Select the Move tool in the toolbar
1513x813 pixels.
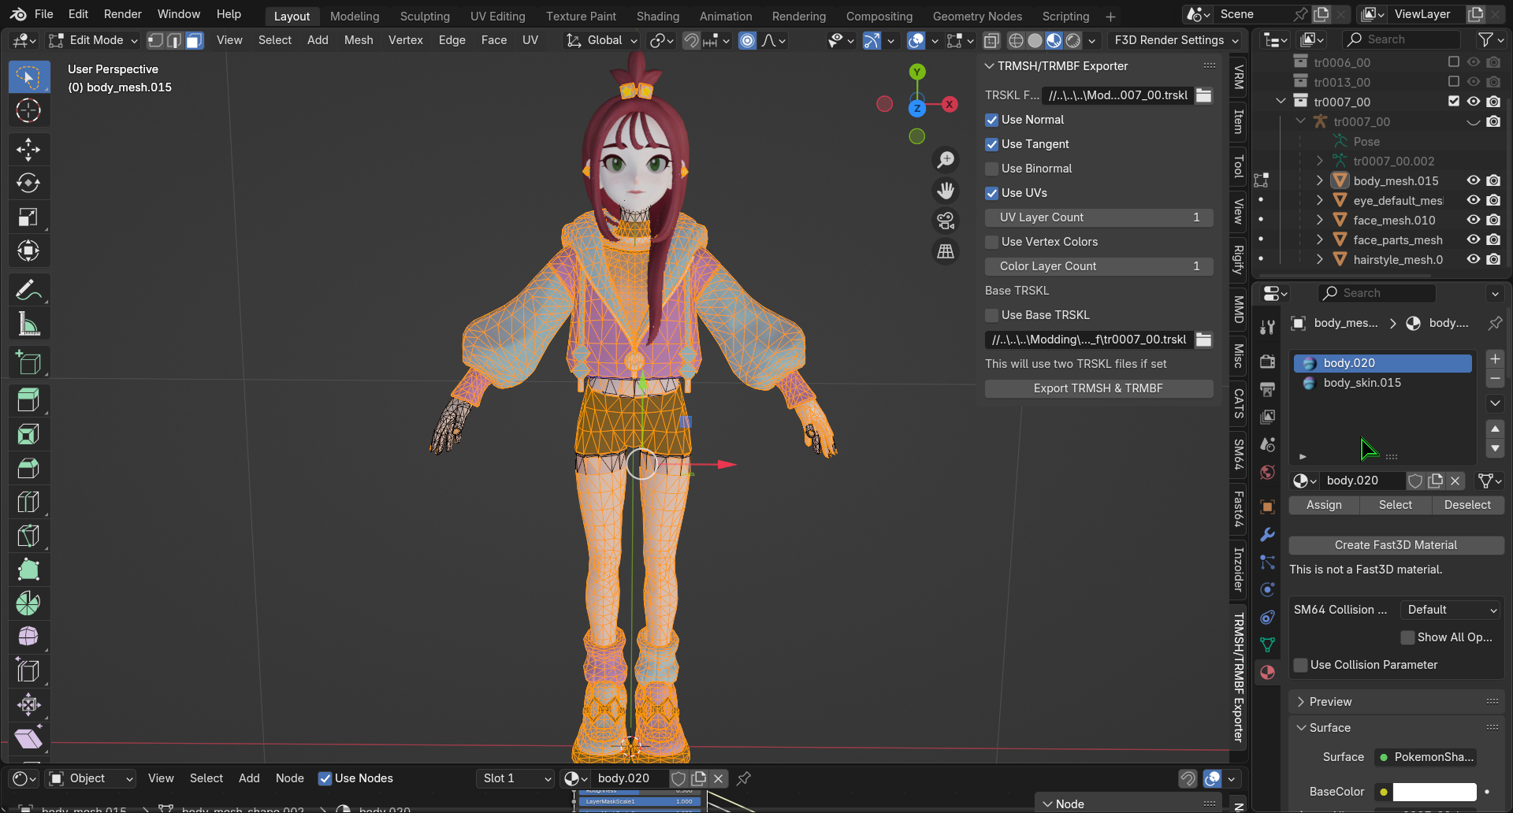(x=28, y=149)
